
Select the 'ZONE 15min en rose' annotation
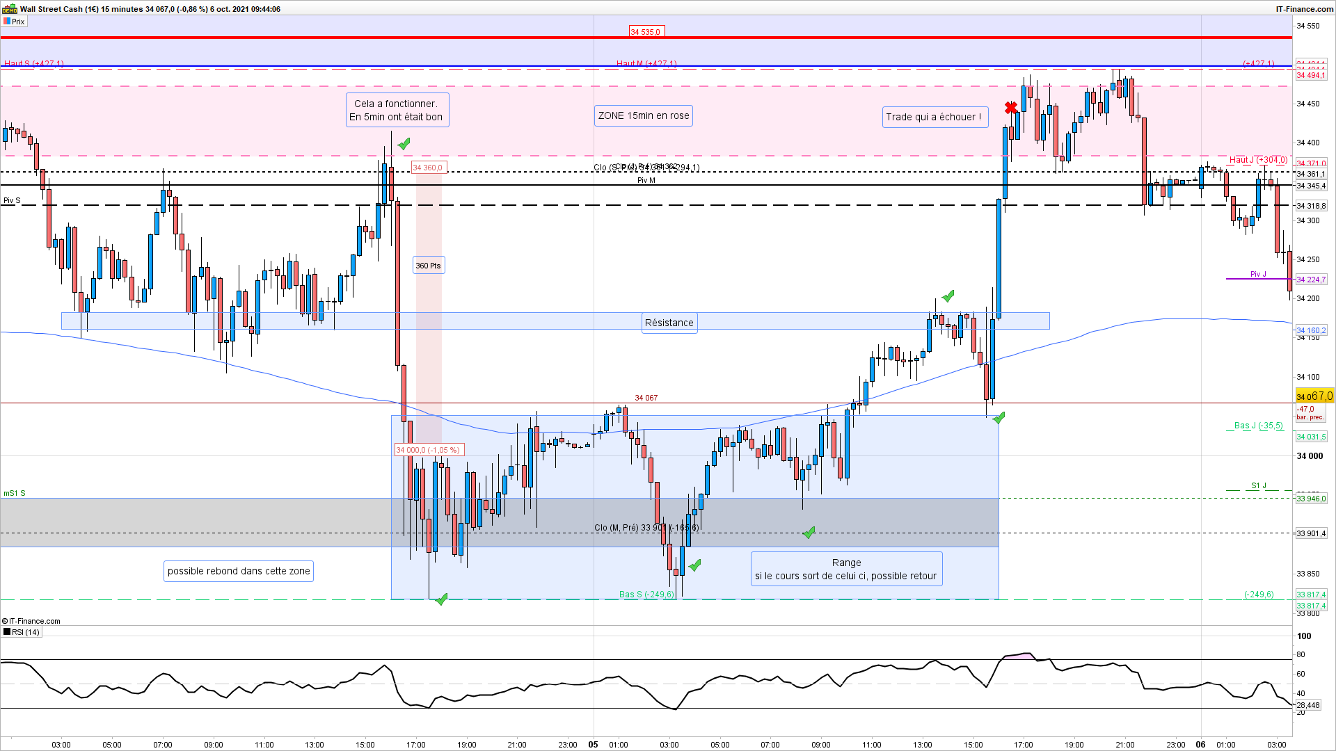pos(644,116)
